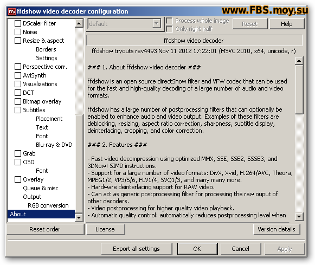The image size is (315, 265).
Task: Enable the Bitmap overlay checkbox
Action: click(x=18, y=101)
